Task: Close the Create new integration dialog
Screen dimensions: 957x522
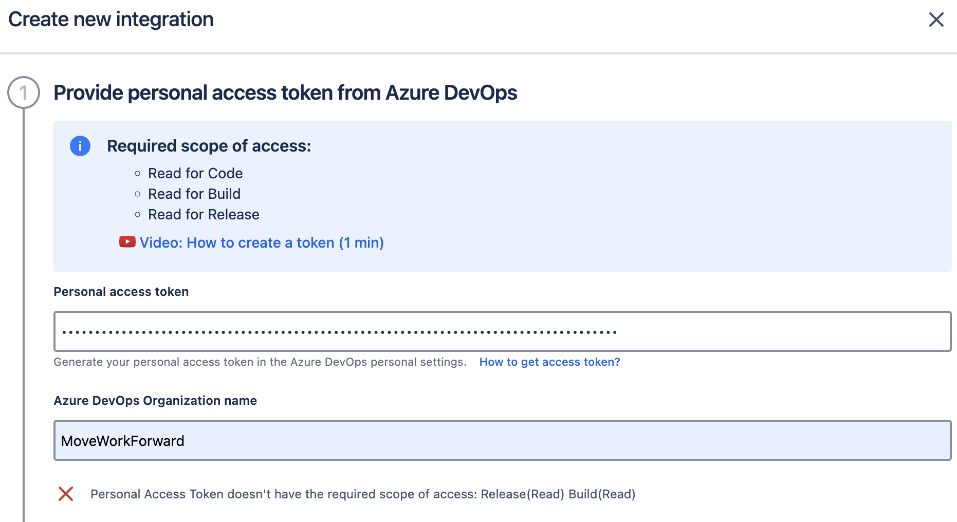Action: [x=936, y=20]
